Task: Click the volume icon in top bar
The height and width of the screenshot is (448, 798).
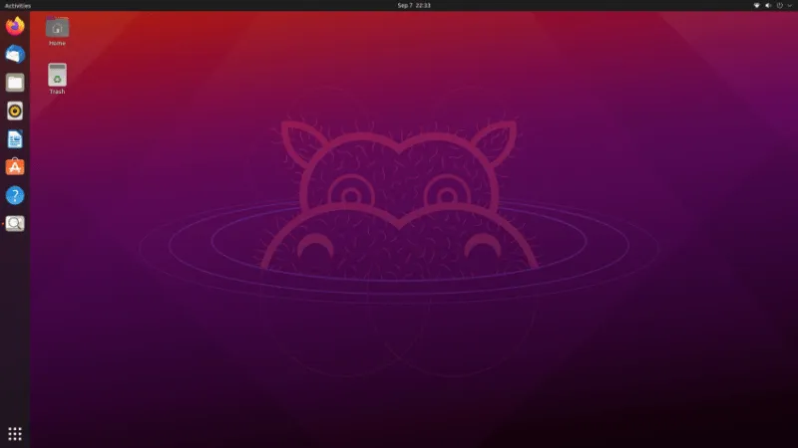Action: (x=768, y=6)
